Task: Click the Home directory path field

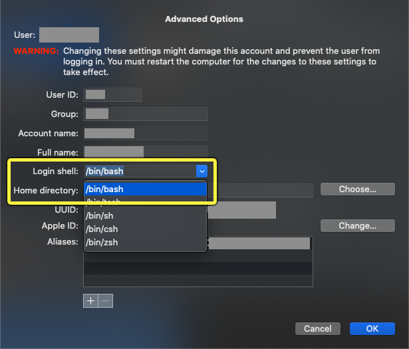Action: (x=261, y=190)
